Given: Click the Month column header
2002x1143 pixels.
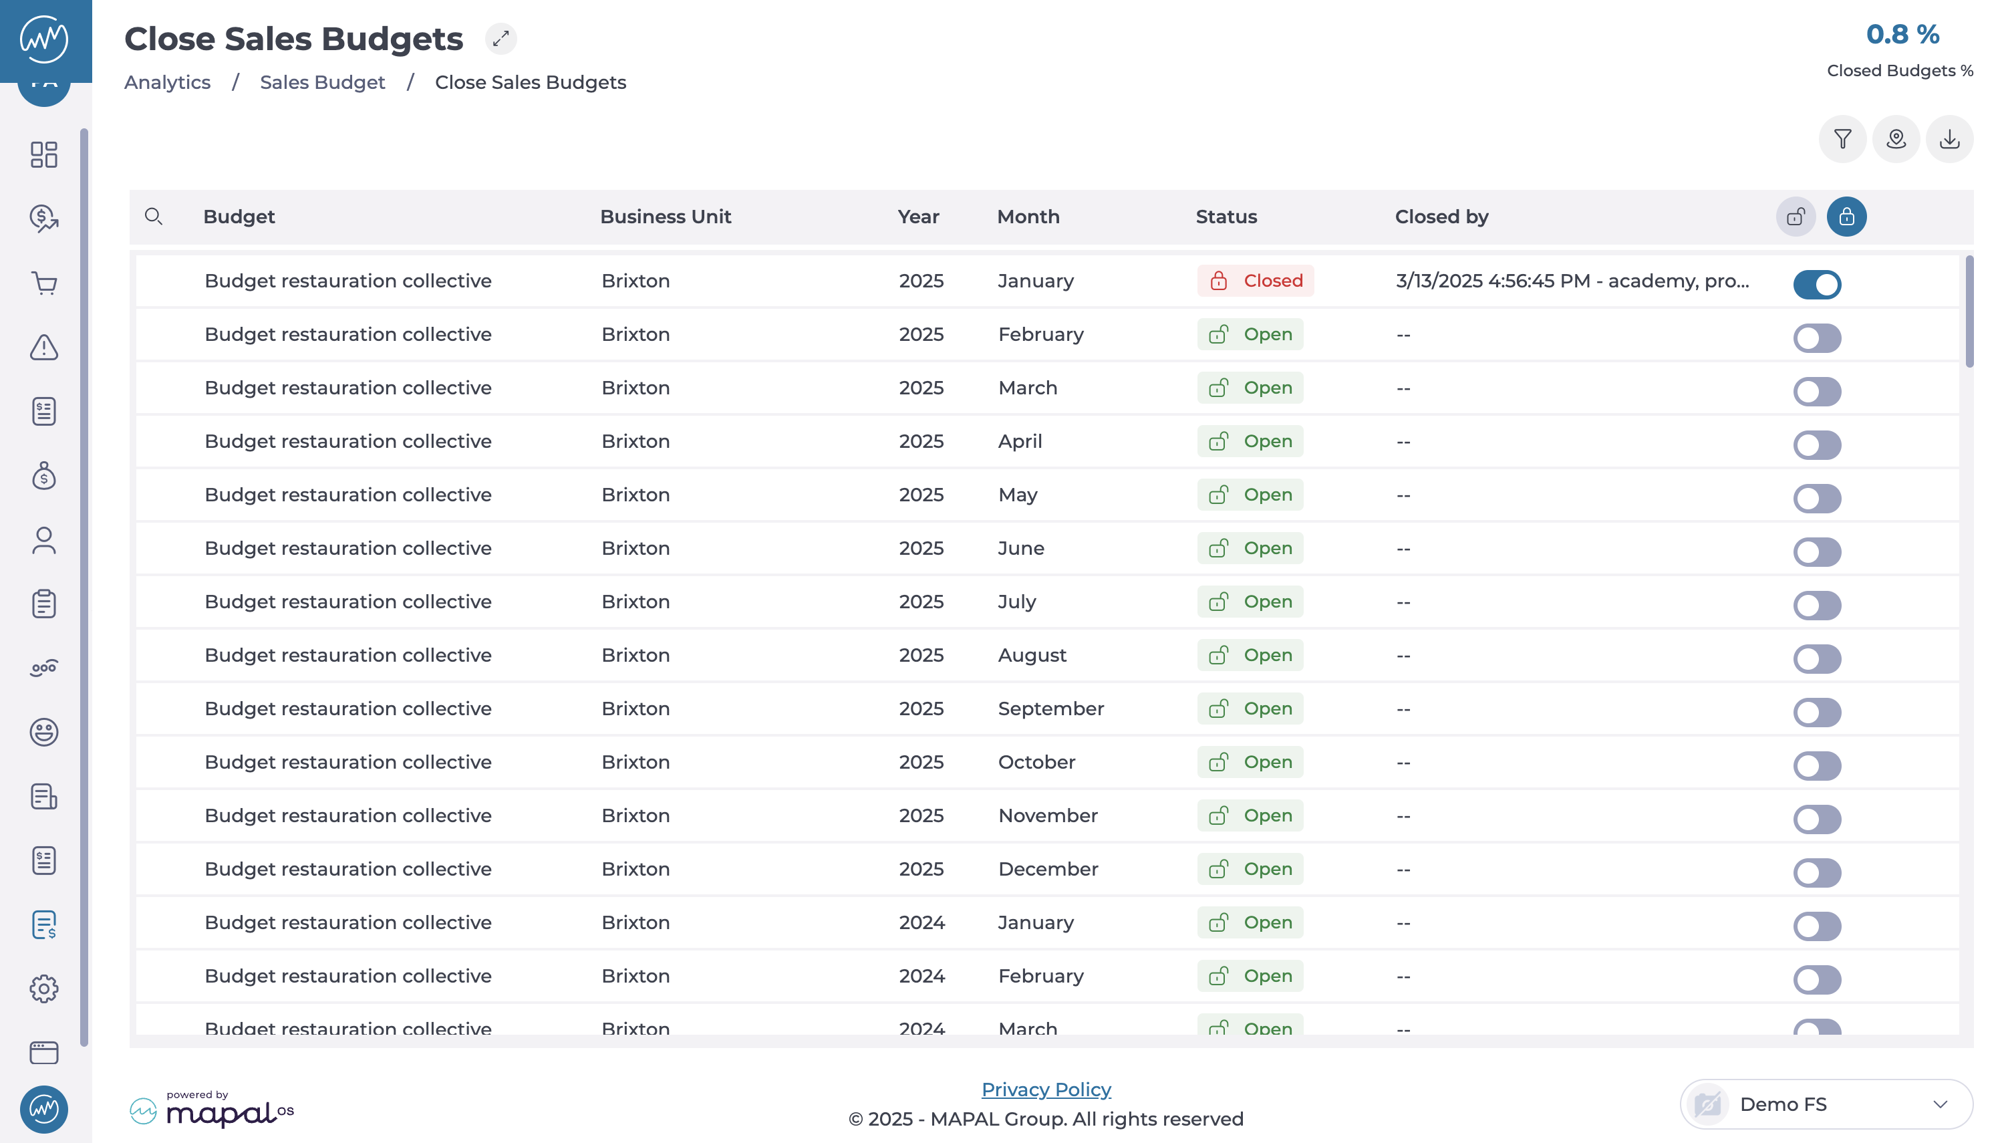Looking at the screenshot, I should pyautogui.click(x=1028, y=217).
